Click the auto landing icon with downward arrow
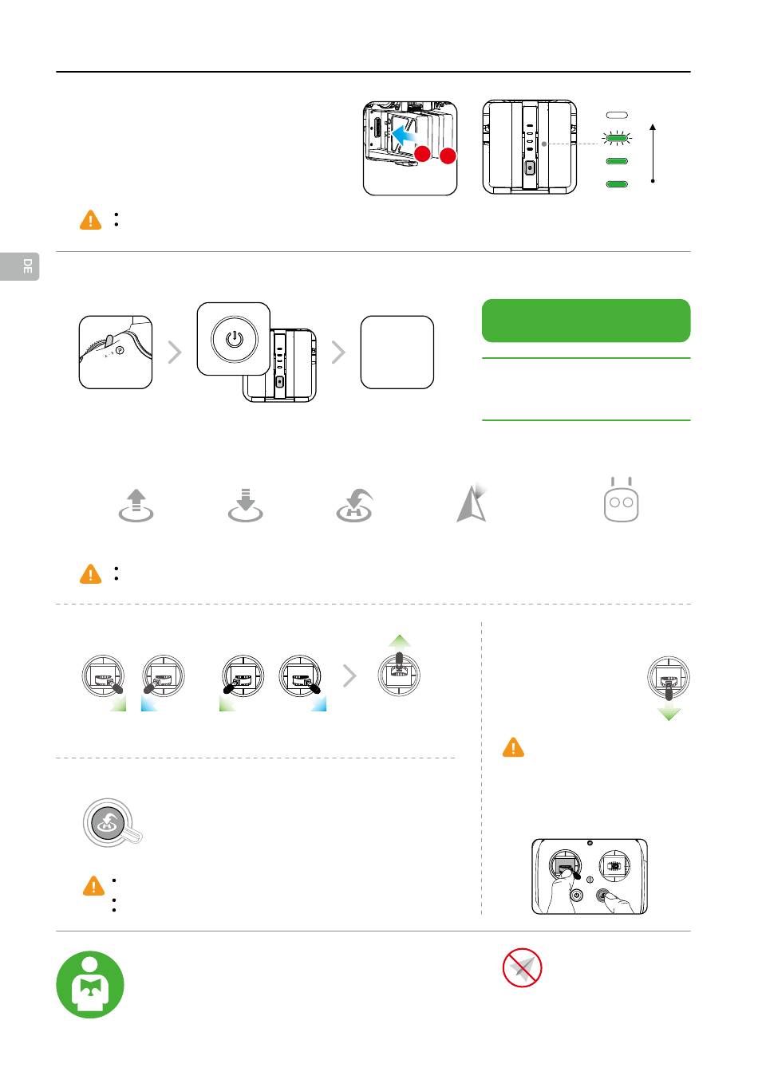Viewport: 758px width, 1083px height. 245,505
